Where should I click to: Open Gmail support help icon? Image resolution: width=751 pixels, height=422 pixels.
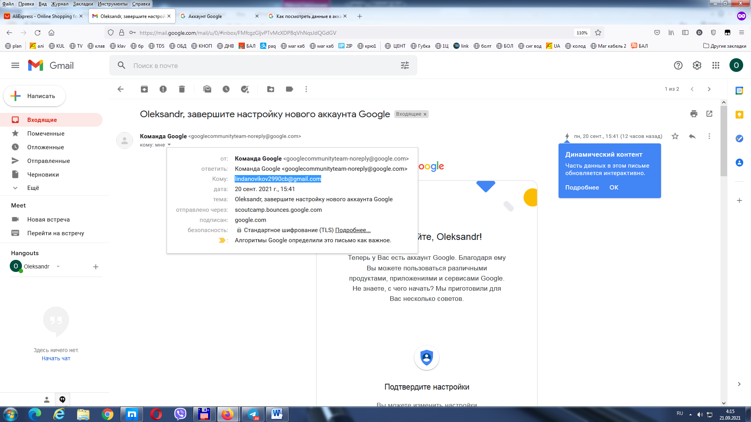678,65
